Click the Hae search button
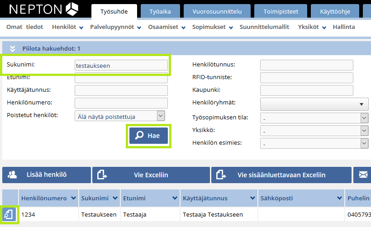Screen dimensions: 371x227 point(148,136)
